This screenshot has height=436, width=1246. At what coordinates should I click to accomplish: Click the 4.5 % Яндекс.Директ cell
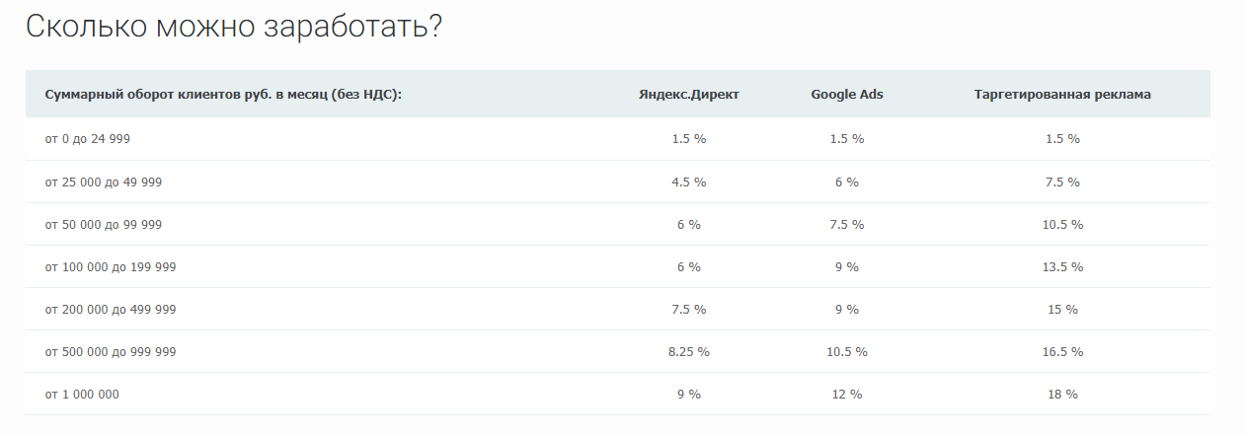point(688,182)
